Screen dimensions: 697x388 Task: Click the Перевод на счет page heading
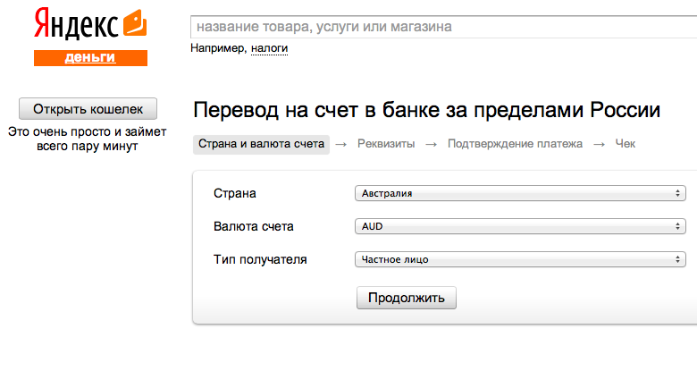coord(426,111)
